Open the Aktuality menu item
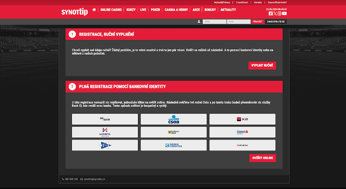The width and height of the screenshot is (346, 189). click(x=228, y=9)
